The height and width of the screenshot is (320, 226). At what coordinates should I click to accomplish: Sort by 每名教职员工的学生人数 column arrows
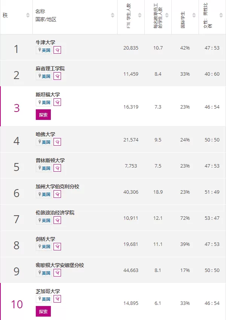tap(167, 15)
